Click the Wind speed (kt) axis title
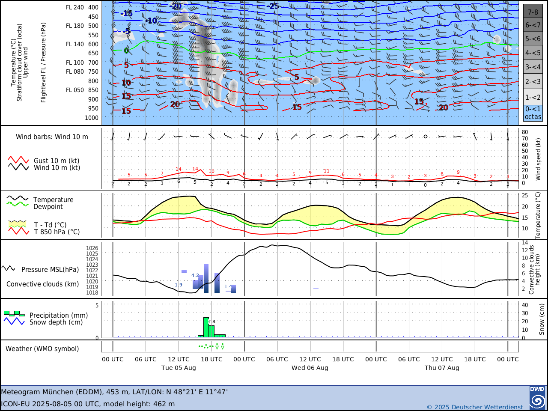 point(539,159)
